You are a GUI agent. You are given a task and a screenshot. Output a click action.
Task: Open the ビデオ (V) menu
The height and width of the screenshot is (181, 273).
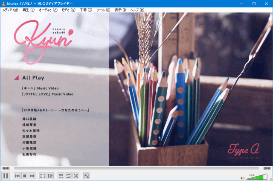point(68,10)
